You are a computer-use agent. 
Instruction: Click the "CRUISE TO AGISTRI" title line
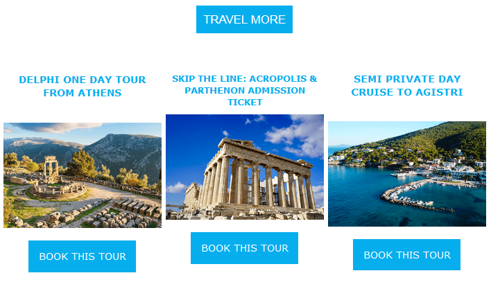coord(406,92)
